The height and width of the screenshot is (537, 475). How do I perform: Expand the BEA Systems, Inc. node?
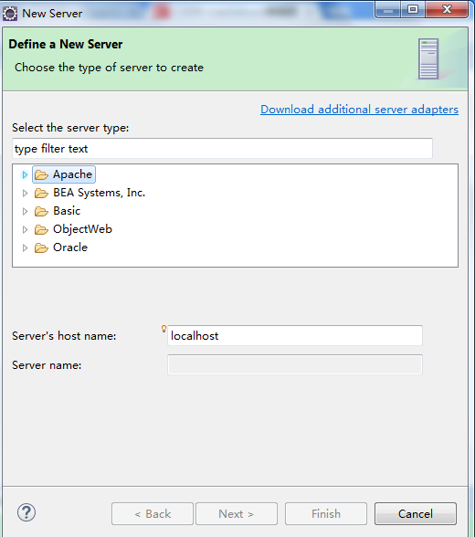pyautogui.click(x=25, y=194)
